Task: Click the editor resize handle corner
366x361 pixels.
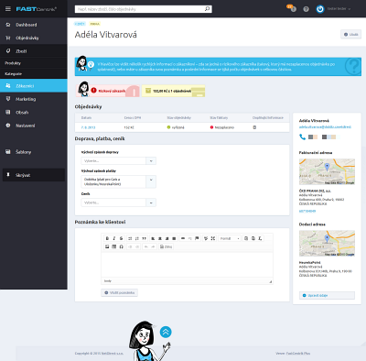Action: (x=271, y=281)
